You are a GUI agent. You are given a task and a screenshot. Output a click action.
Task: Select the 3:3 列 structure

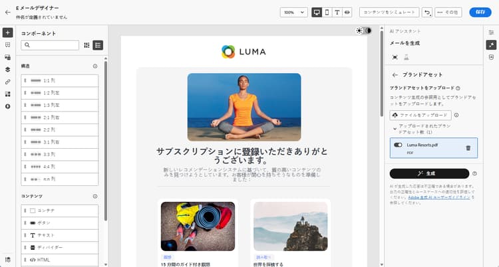click(59, 155)
